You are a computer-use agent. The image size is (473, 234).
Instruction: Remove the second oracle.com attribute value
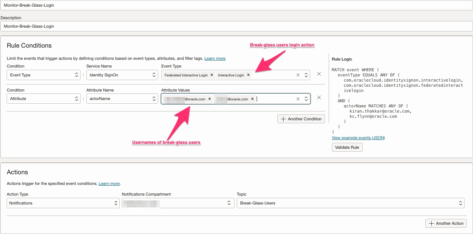pos(253,99)
